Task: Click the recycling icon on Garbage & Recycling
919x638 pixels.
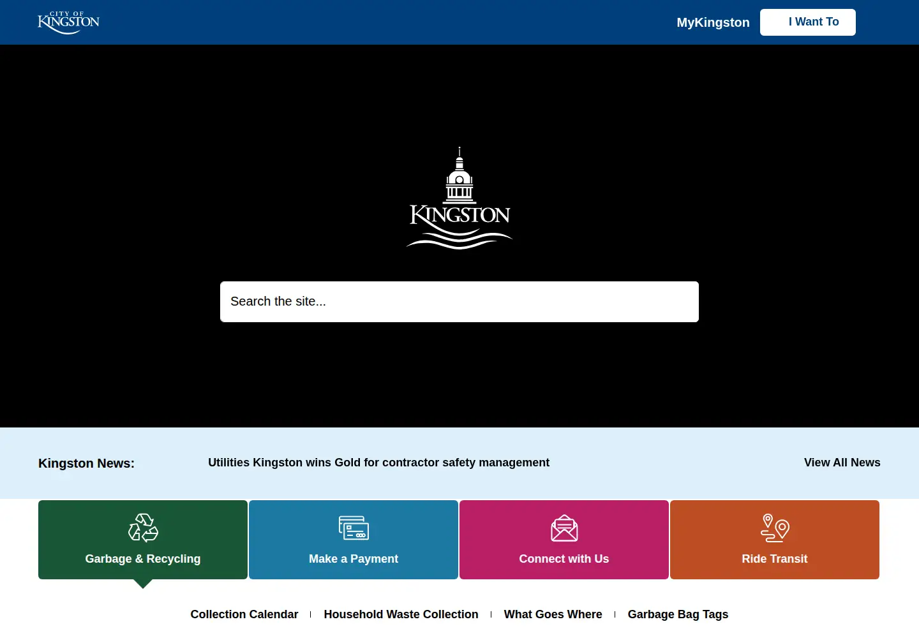Action: point(143,528)
